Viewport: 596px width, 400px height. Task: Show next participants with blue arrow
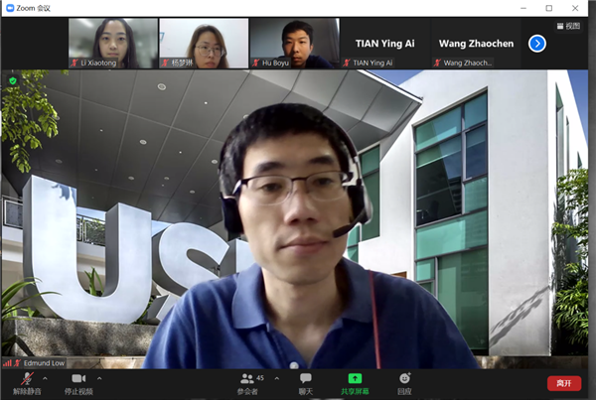click(536, 43)
